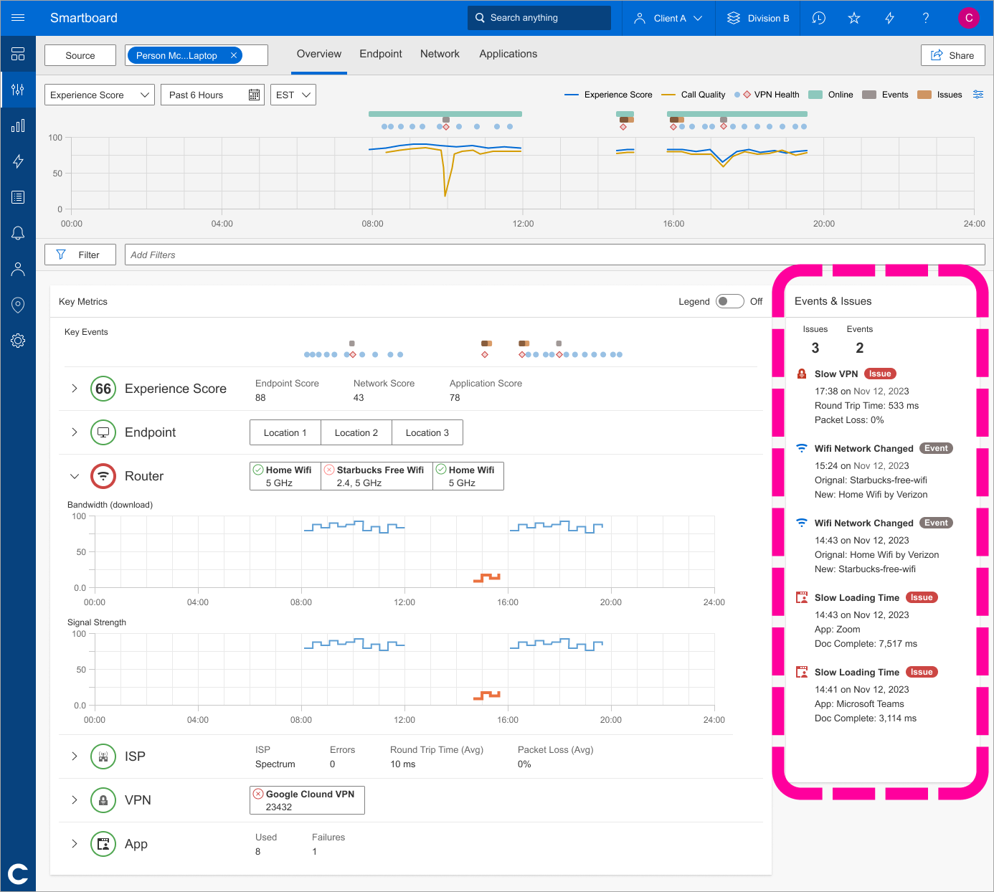The image size is (994, 892).
Task: Open the Settings gear in sidebar
Action: (x=18, y=341)
